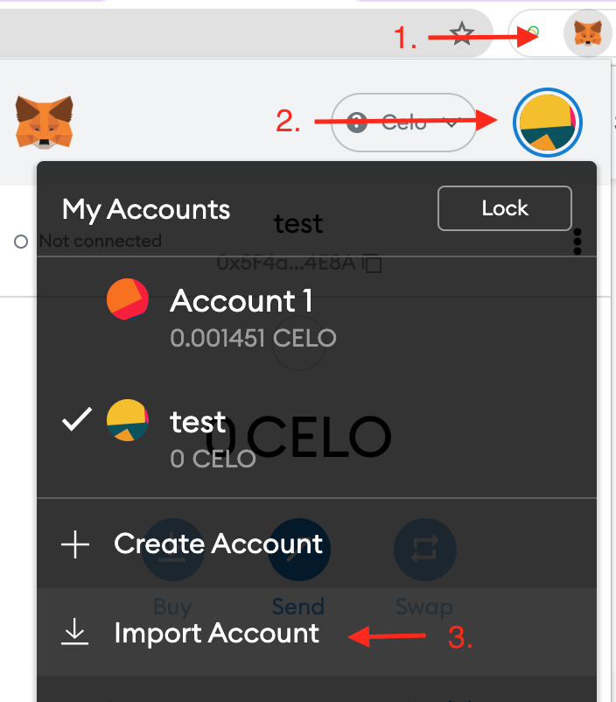
Task: Click the help icon in the network selector
Action: pyautogui.click(x=356, y=123)
